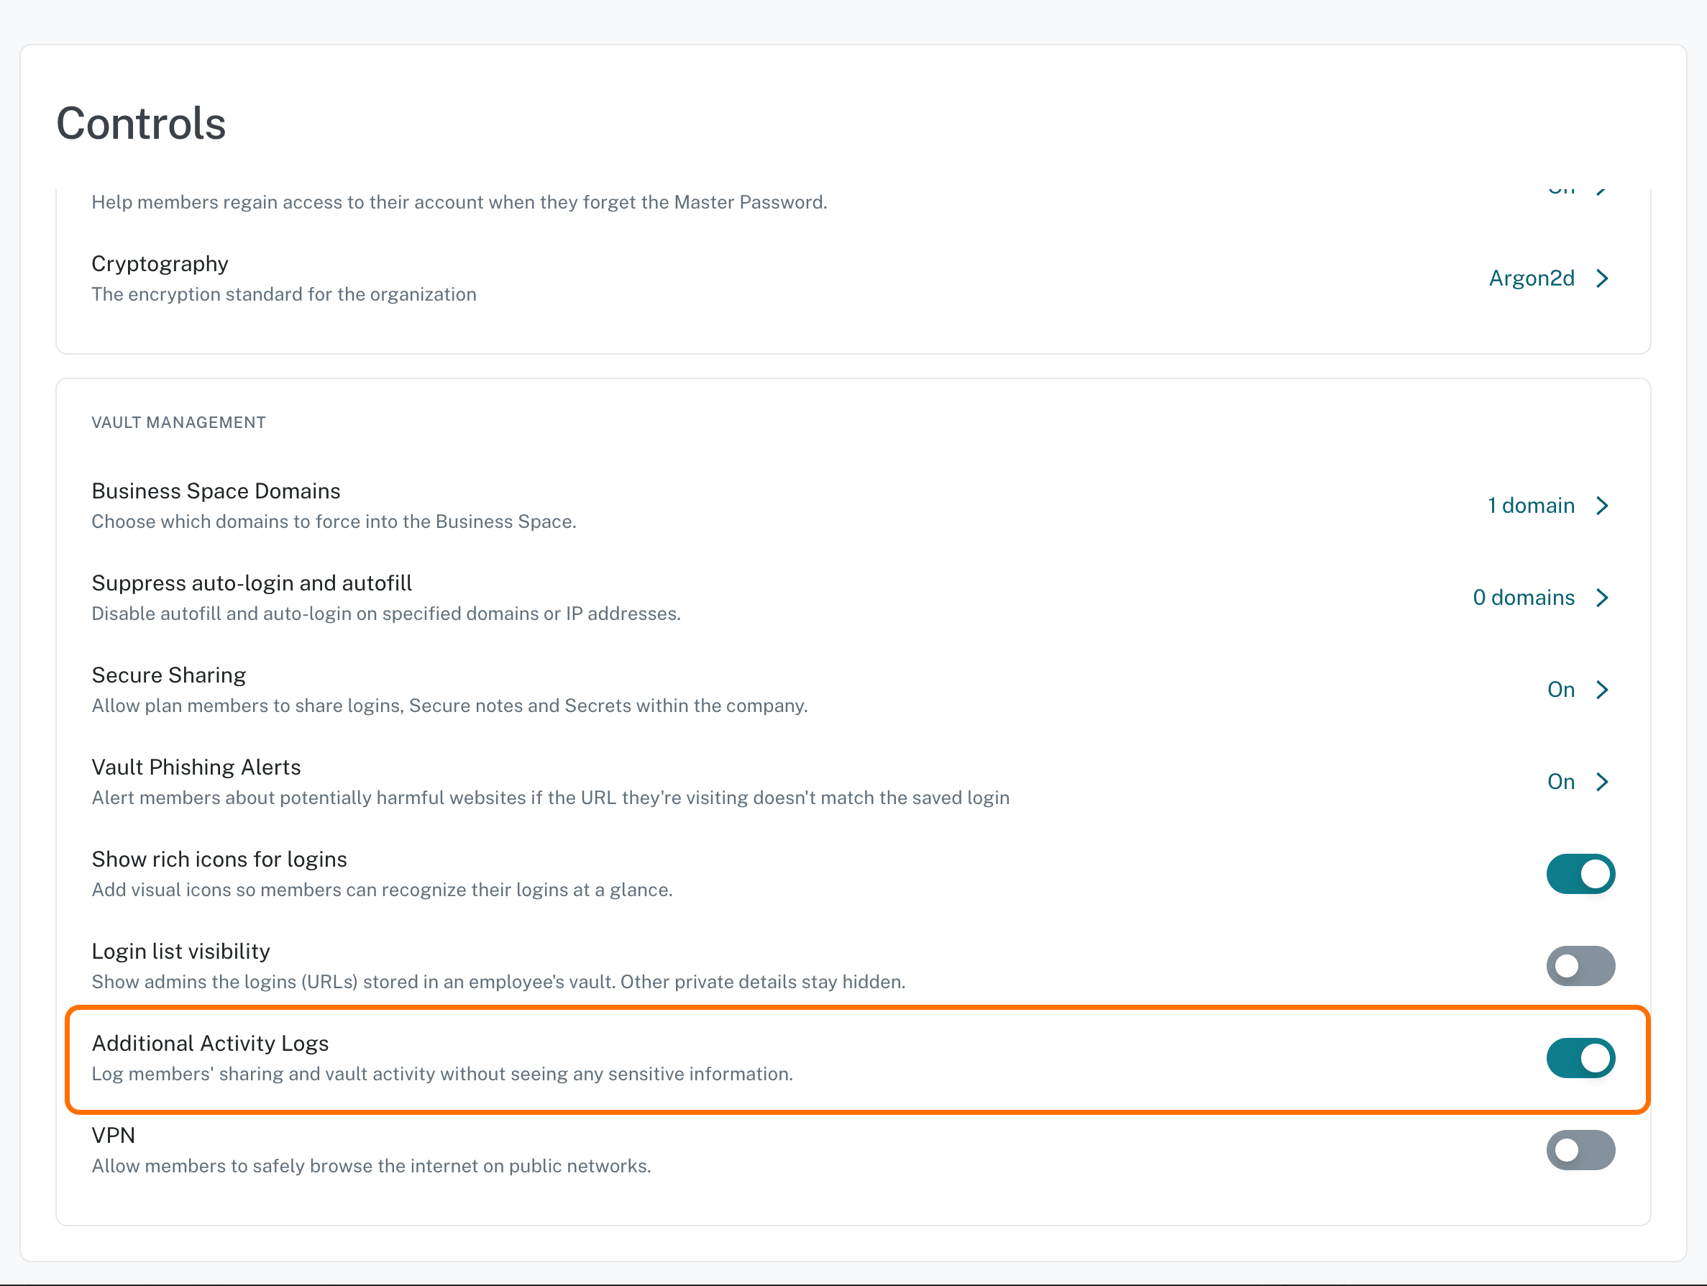
Task: Click Master Password recovery description text
Action: [459, 202]
